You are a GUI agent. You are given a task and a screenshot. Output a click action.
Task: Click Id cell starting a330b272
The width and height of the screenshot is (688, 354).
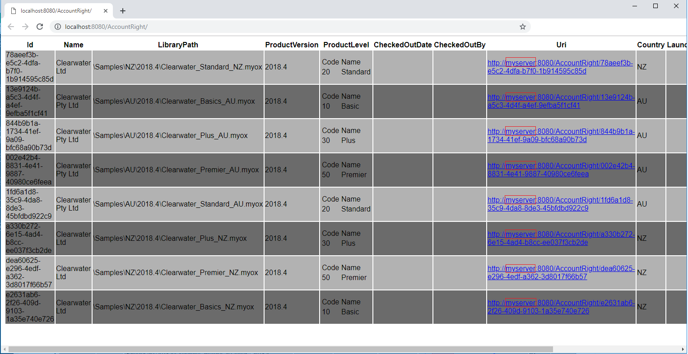click(30, 238)
